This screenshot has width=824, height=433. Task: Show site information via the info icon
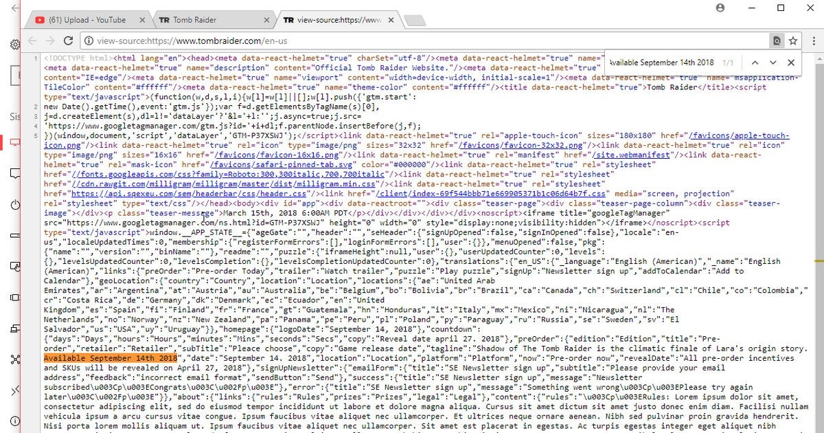click(88, 41)
